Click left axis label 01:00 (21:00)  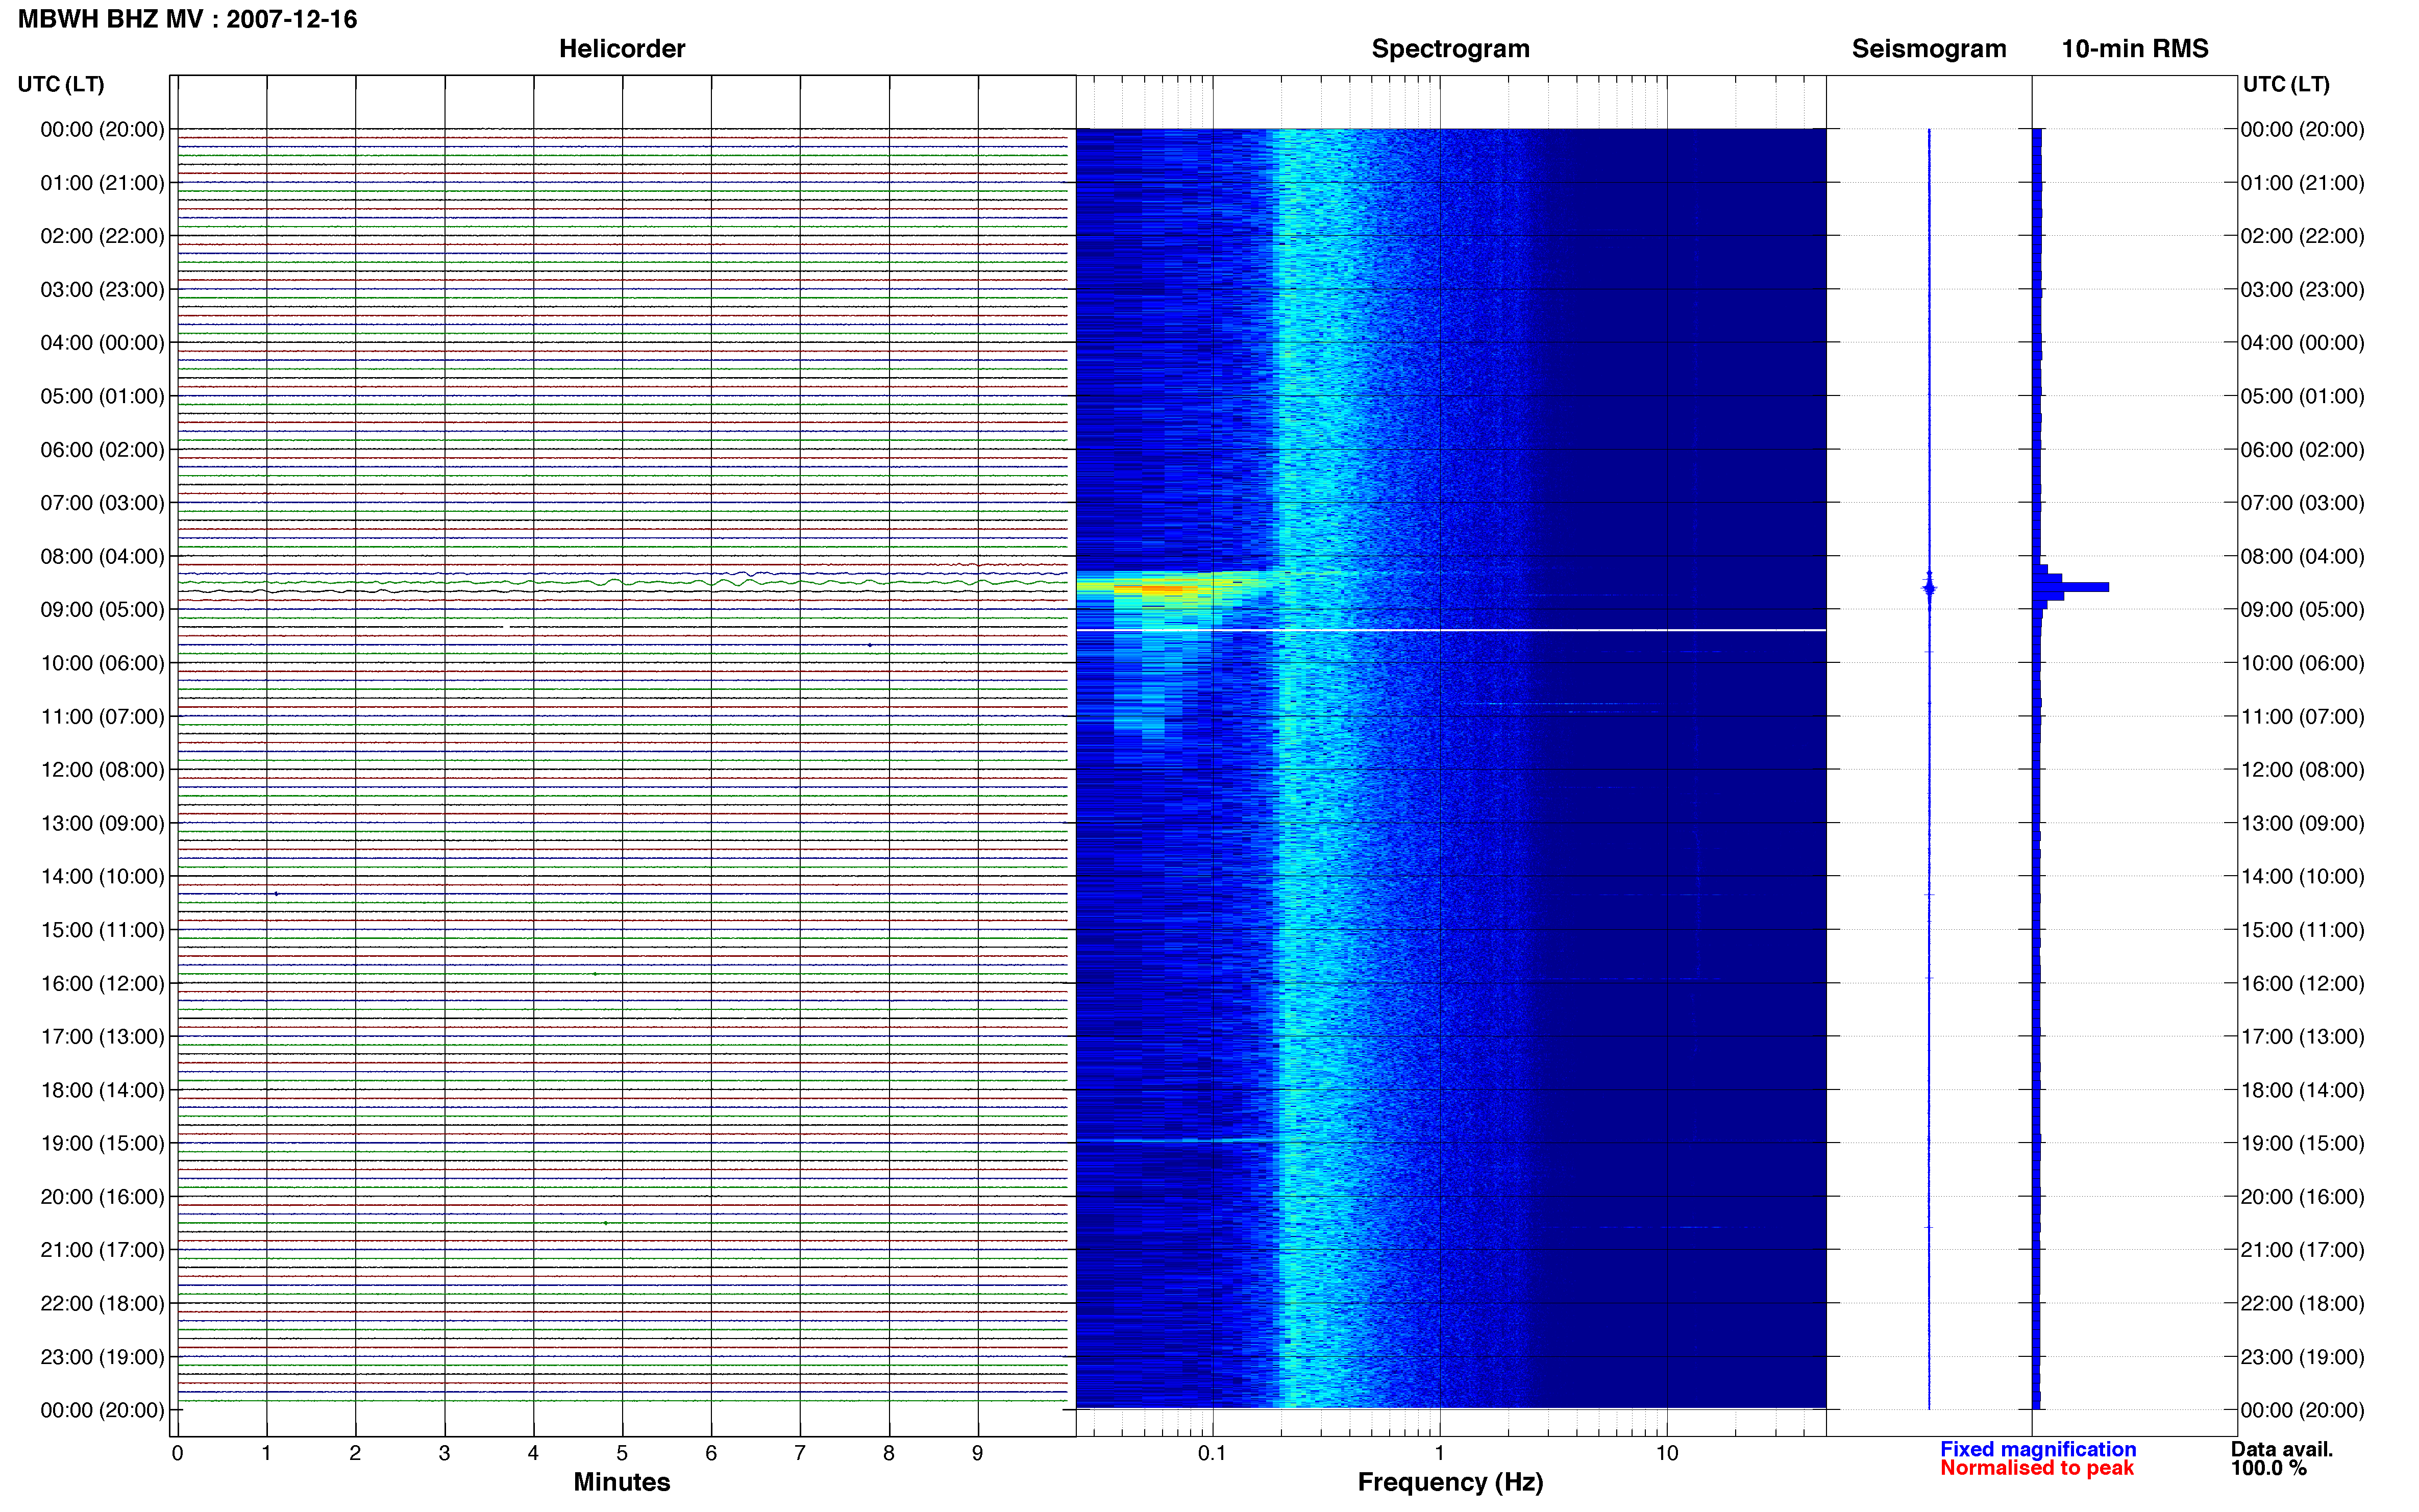(102, 183)
